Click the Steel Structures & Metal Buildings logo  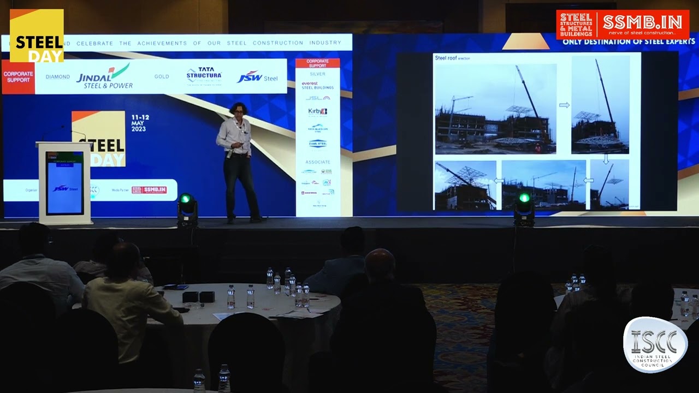pos(576,24)
